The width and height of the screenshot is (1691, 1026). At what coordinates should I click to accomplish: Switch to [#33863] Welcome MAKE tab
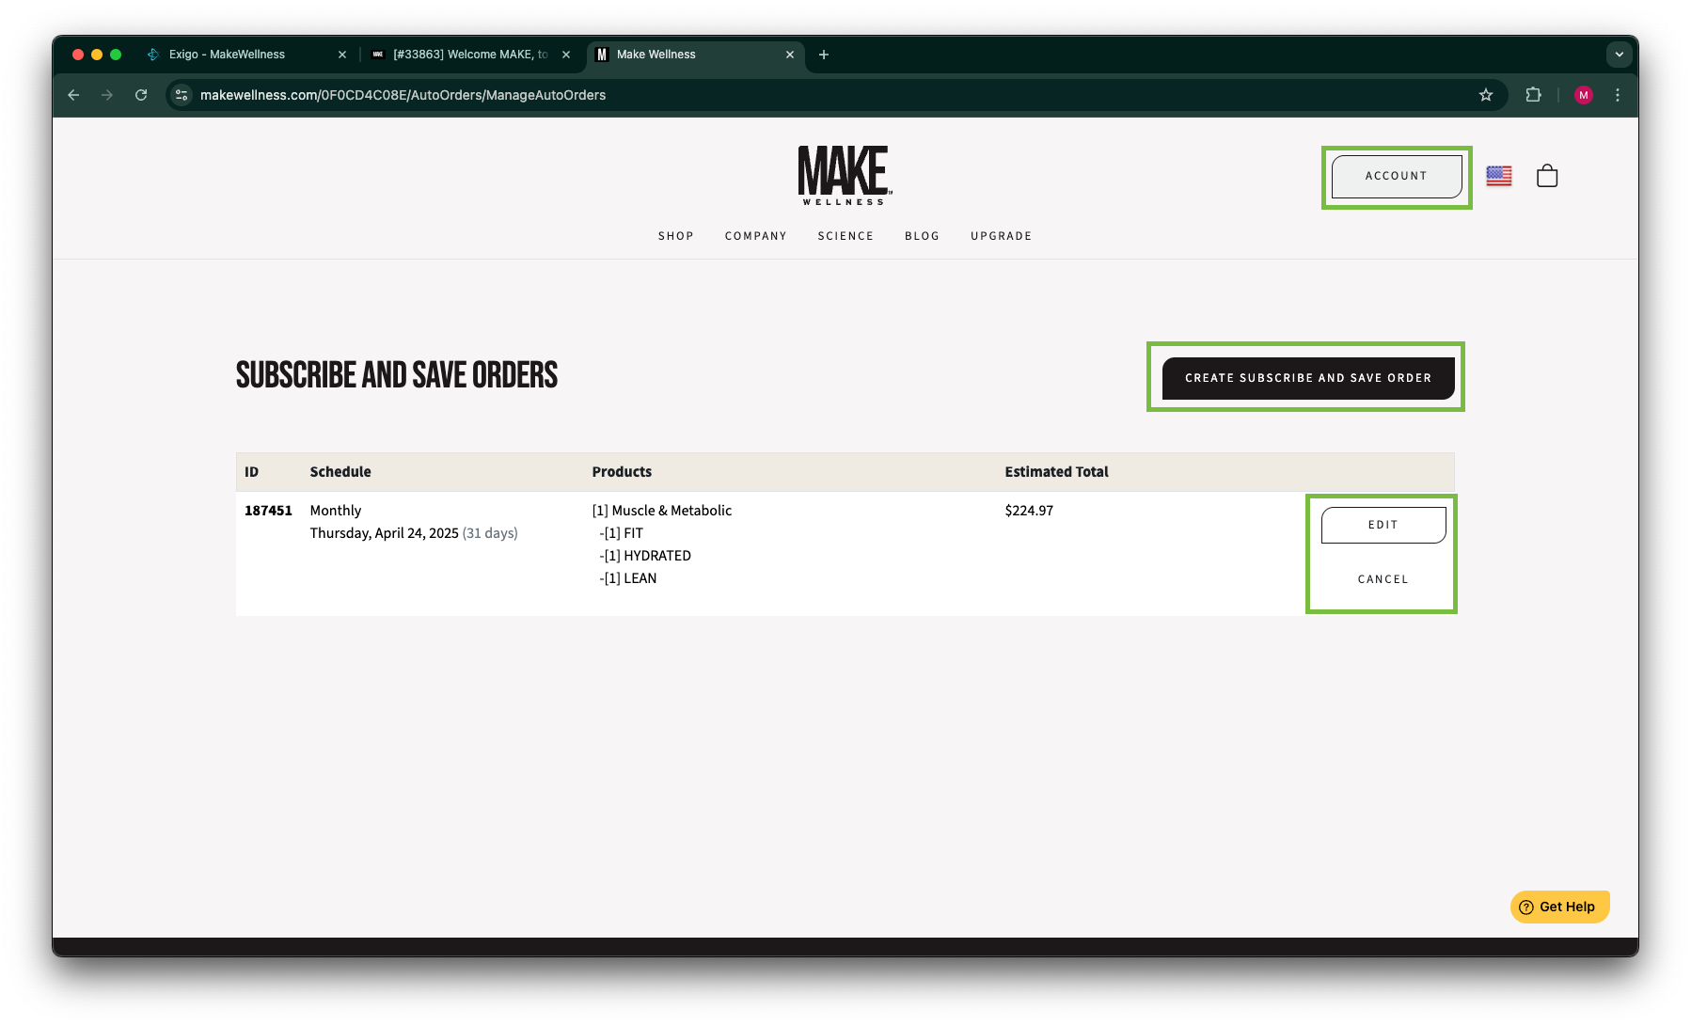(469, 55)
